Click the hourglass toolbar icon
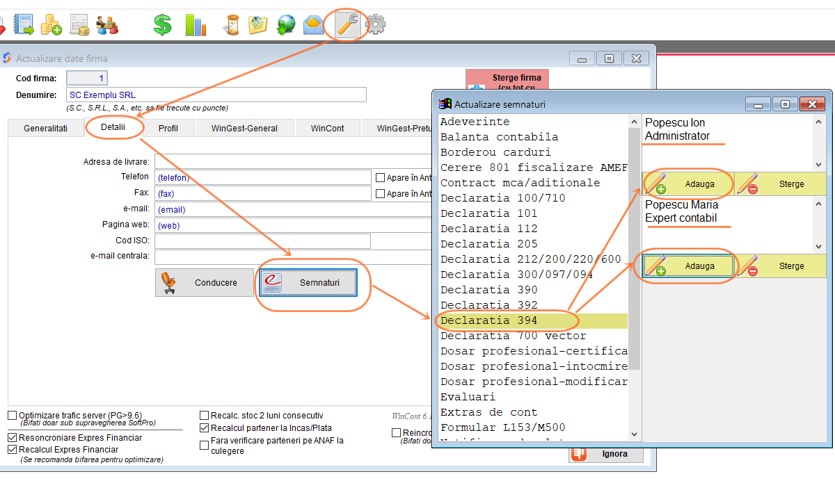Image resolution: width=835 pixels, height=481 pixels. click(x=232, y=25)
